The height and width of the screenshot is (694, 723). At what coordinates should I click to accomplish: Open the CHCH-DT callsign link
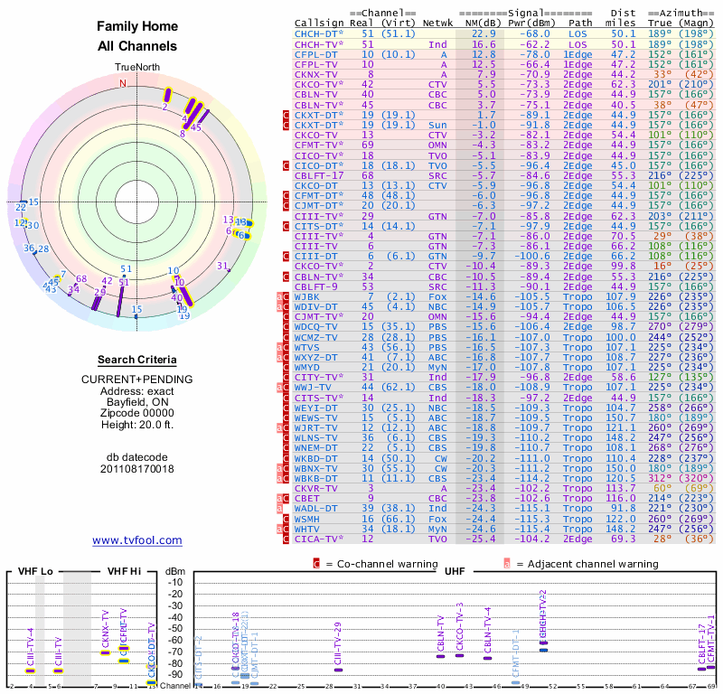pyautogui.click(x=316, y=33)
